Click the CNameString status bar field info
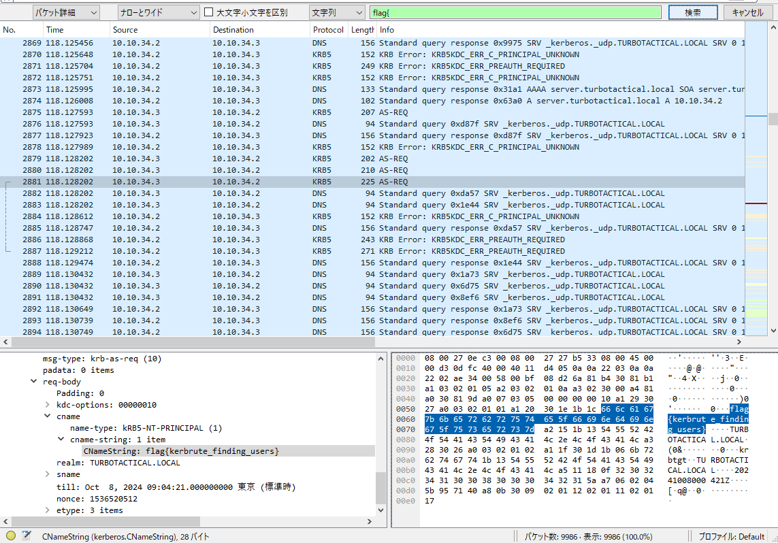 pos(125,537)
